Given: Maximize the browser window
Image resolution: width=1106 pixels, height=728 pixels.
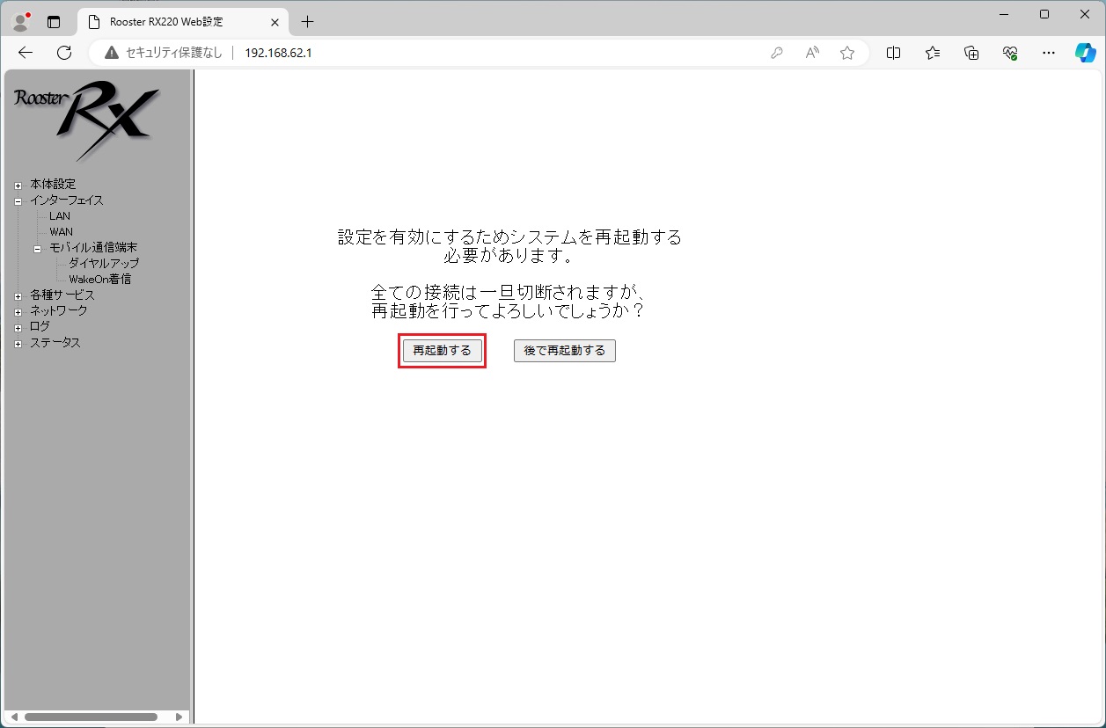Looking at the screenshot, I should (x=1044, y=14).
